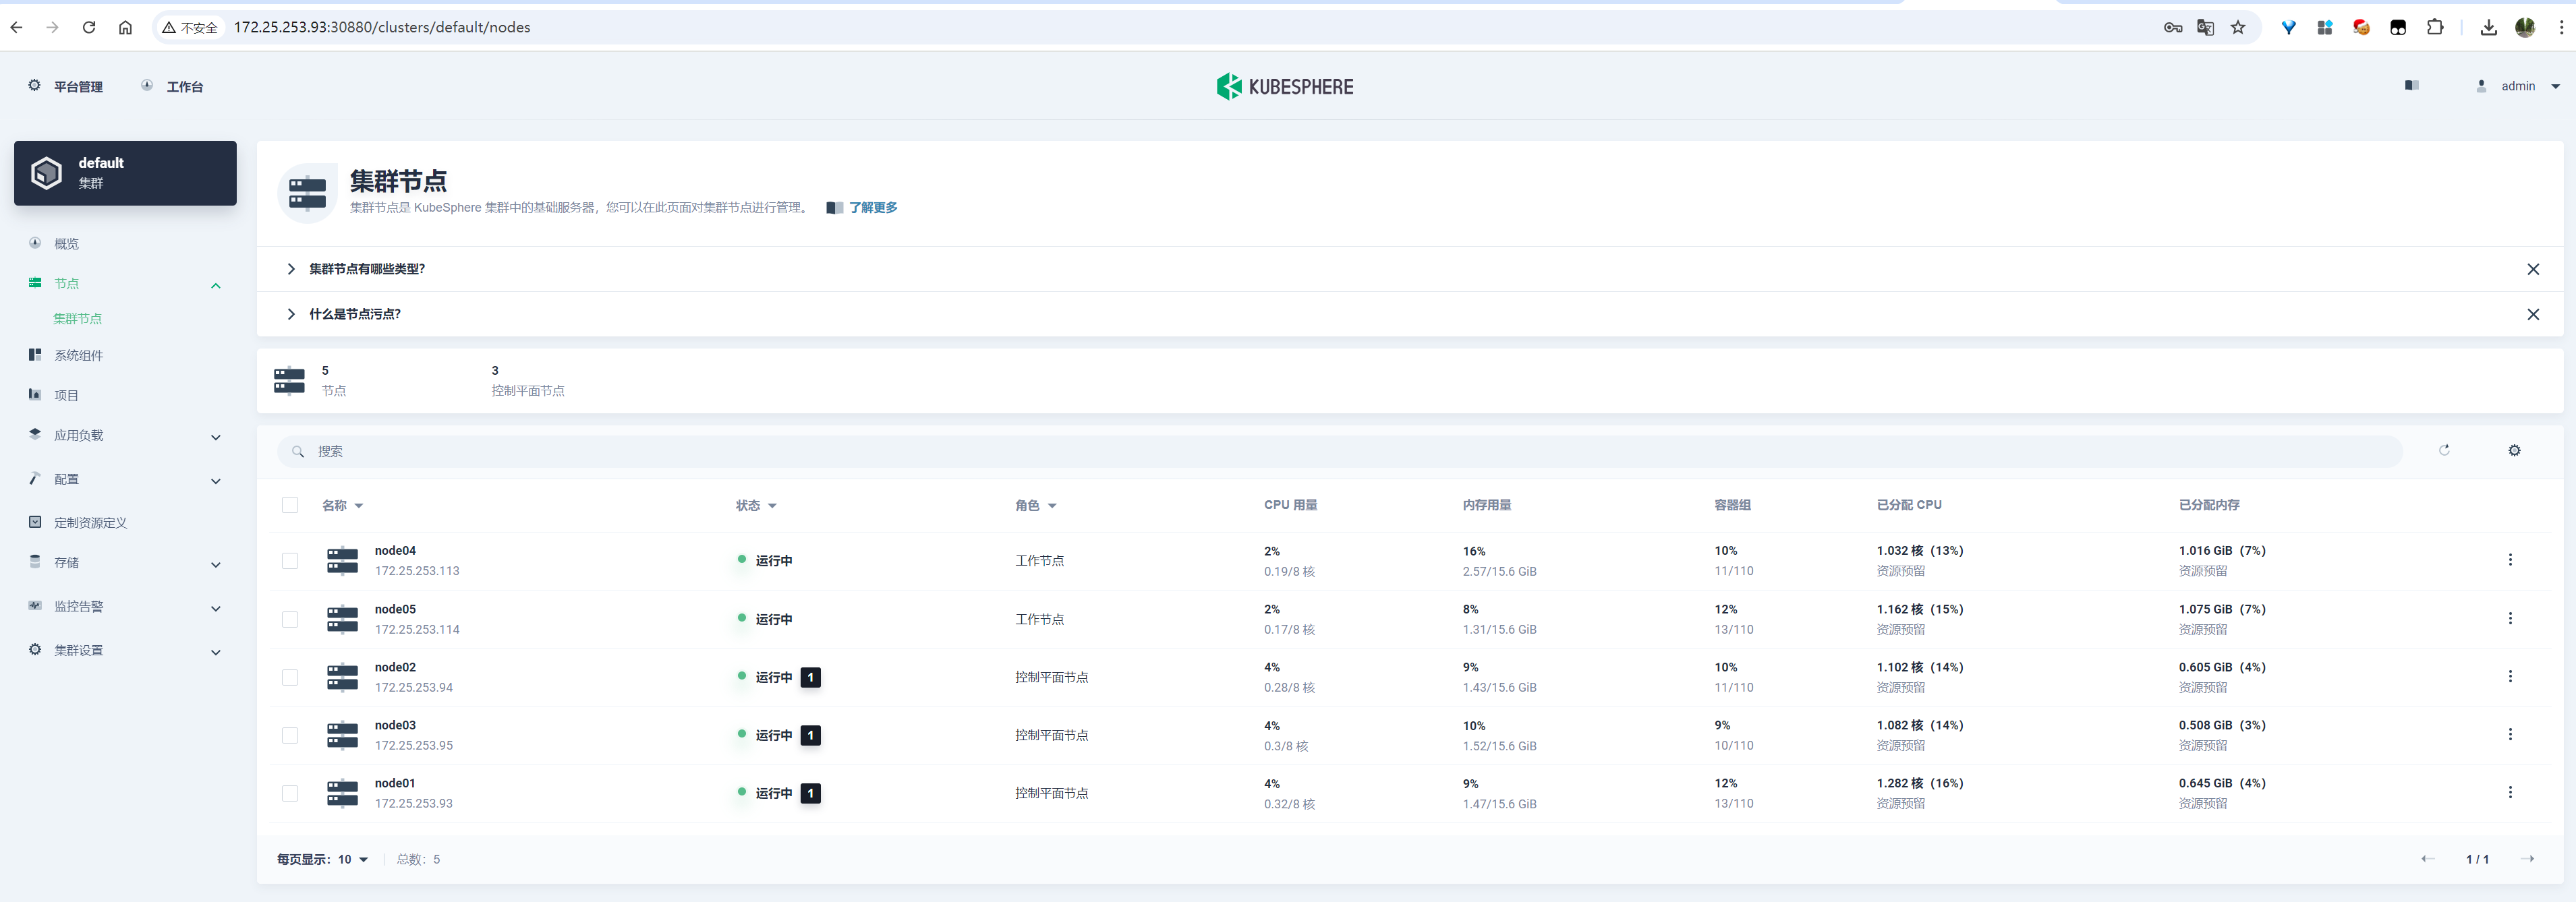Viewport: 2576px width, 902px height.
Task: Click the 了解更多 link
Action: pyautogui.click(x=873, y=208)
